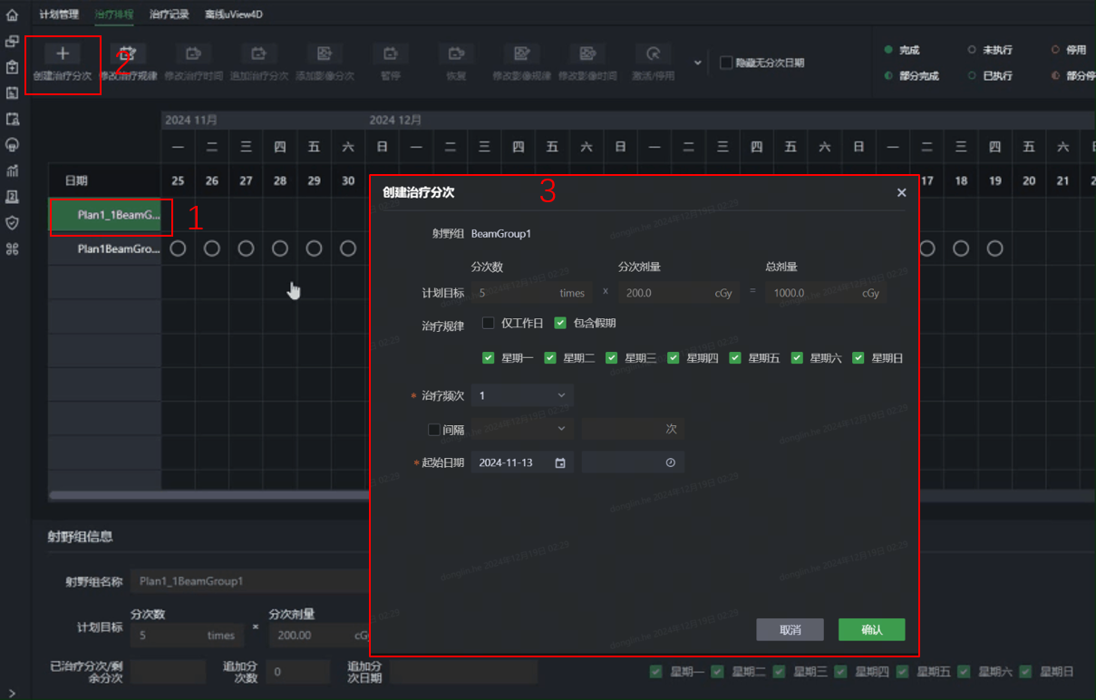Click the 分次数 field in the dialog

click(x=531, y=293)
